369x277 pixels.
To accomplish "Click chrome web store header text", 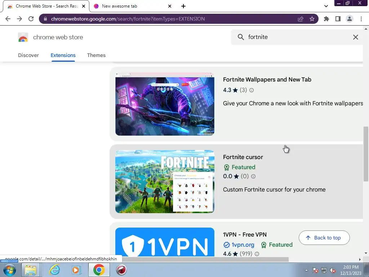I will point(58,37).
